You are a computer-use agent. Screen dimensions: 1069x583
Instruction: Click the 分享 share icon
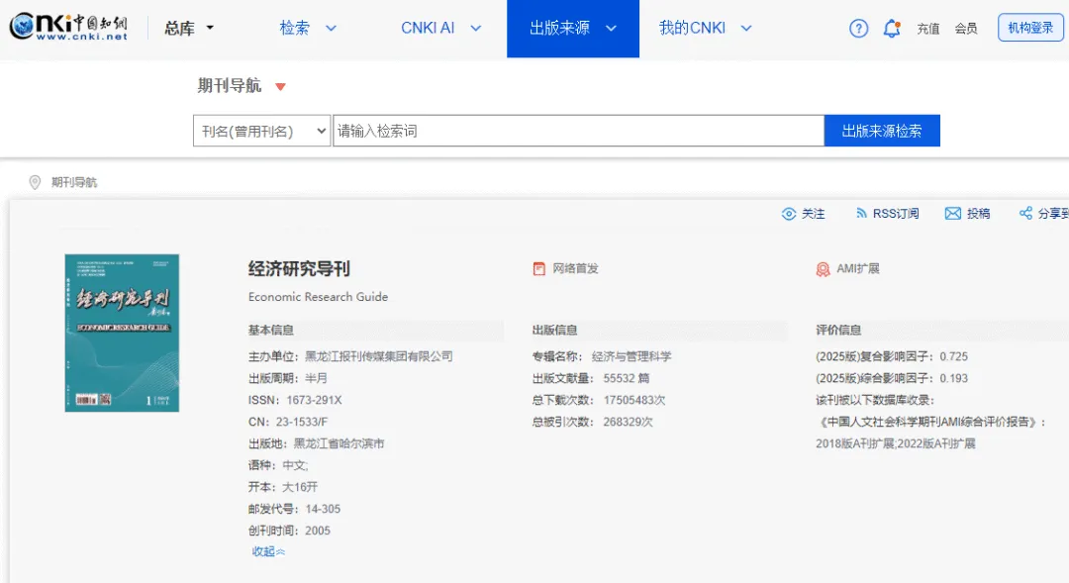pos(1025,214)
